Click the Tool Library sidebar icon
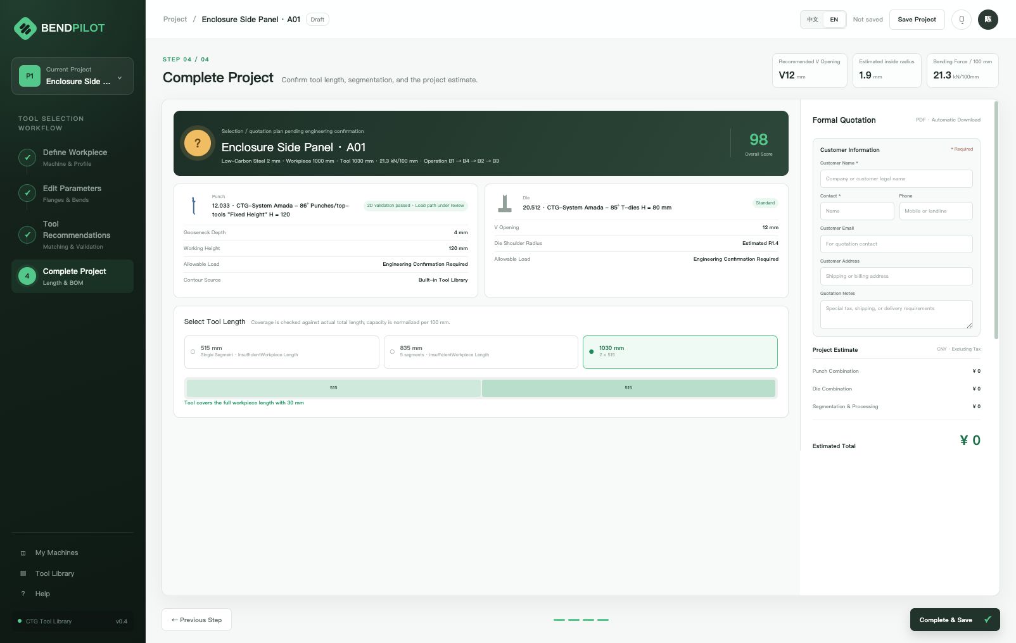 23,573
